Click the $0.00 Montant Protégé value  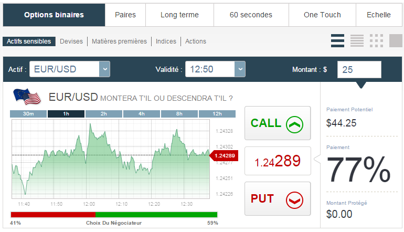(x=339, y=214)
